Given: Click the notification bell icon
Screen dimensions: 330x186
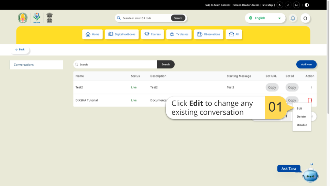Looking at the screenshot, I should point(293,18).
